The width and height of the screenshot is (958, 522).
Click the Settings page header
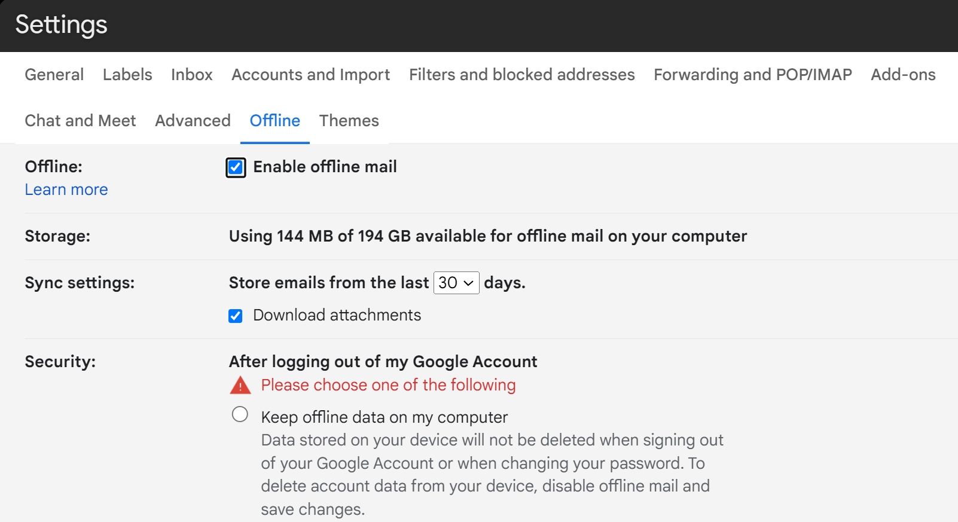pos(61,25)
